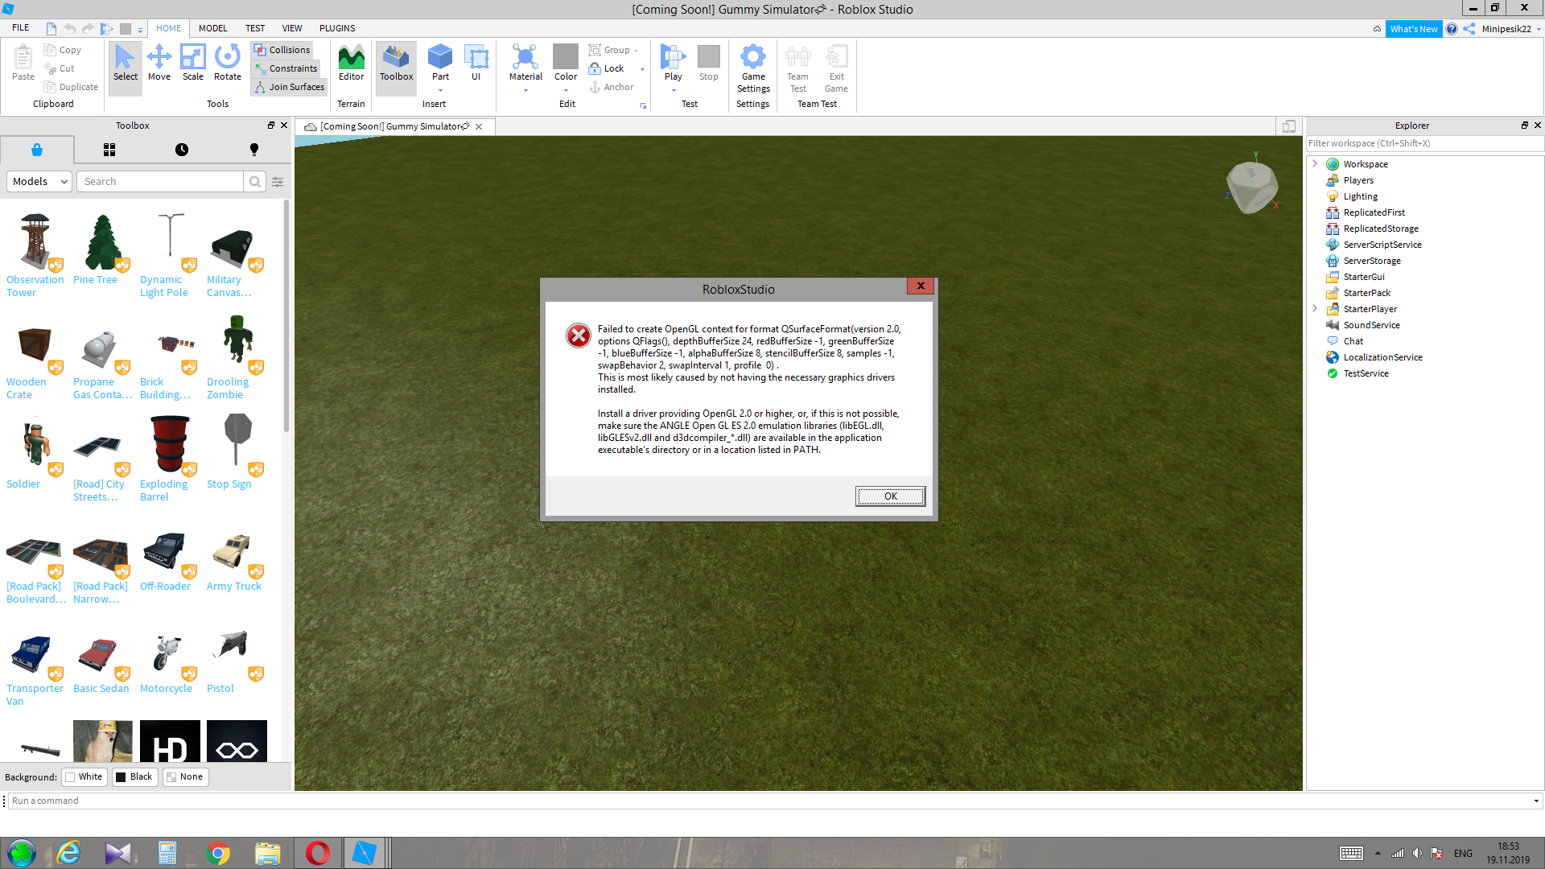
Task: Select the Rotate tool
Action: [228, 62]
